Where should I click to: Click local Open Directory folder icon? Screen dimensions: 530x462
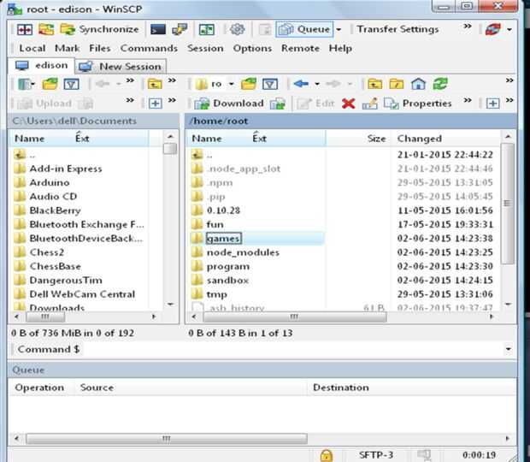point(50,84)
